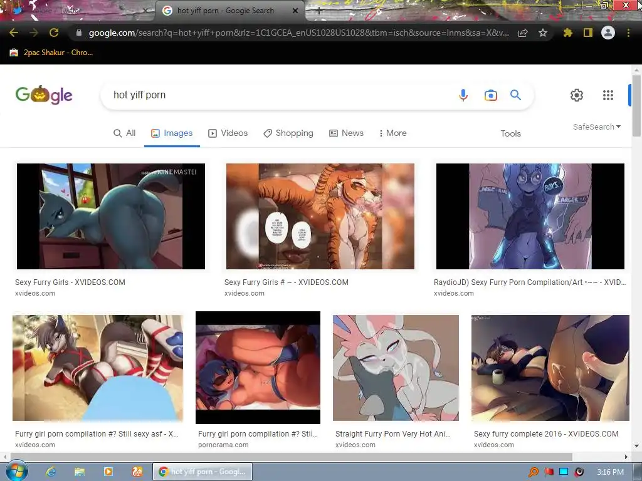Open the SafeSearch dropdown

(597, 127)
